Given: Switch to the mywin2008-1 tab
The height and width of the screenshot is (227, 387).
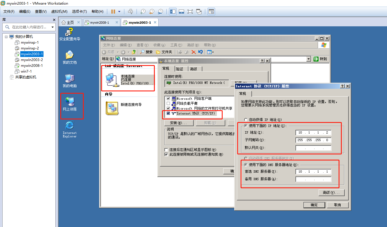Looking at the screenshot, I should [x=101, y=23].
